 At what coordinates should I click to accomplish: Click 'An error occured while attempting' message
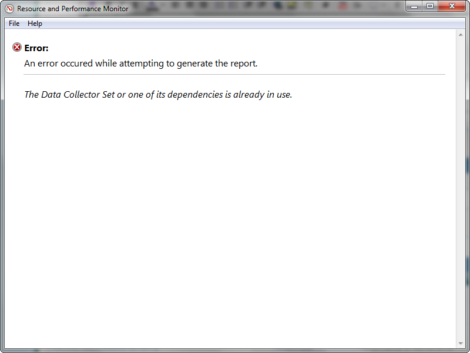(x=141, y=64)
